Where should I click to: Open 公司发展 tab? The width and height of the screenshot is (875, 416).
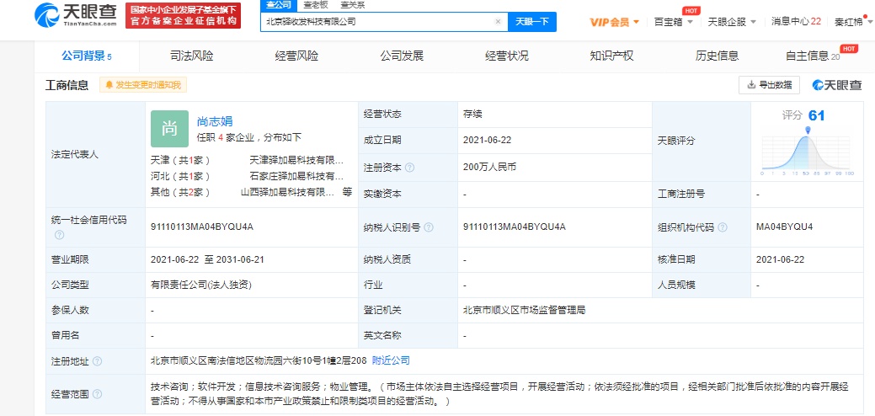pyautogui.click(x=402, y=56)
